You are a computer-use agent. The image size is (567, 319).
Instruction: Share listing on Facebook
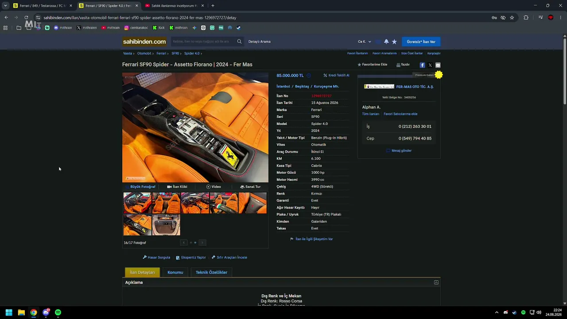click(422, 65)
